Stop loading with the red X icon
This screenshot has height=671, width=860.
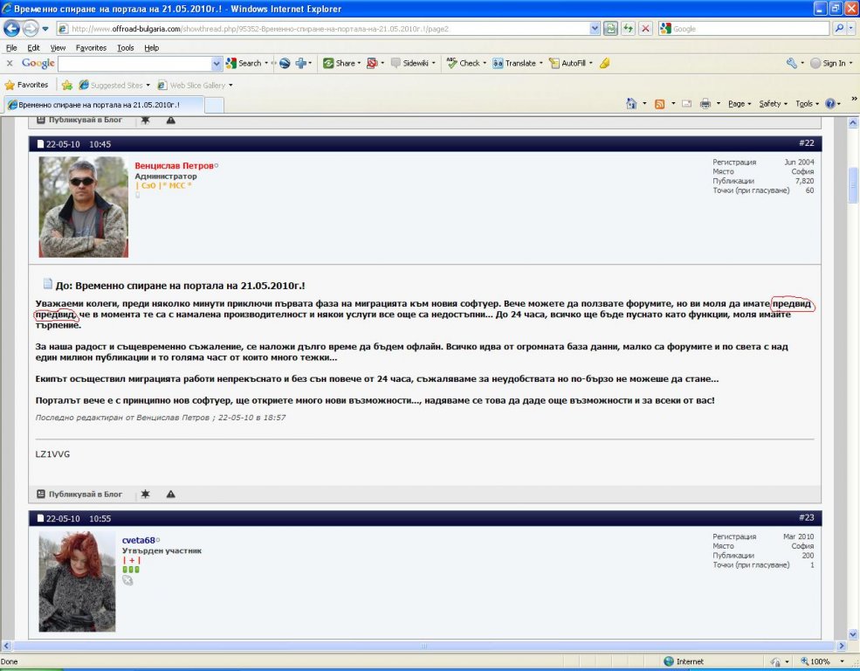645,29
